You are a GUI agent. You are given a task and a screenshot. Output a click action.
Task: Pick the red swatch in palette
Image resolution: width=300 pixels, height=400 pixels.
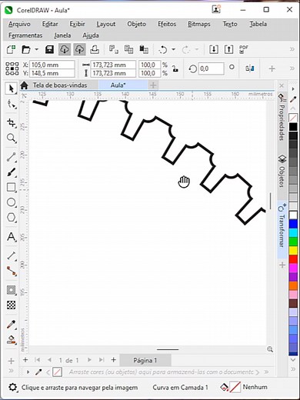pyautogui.click(x=293, y=258)
